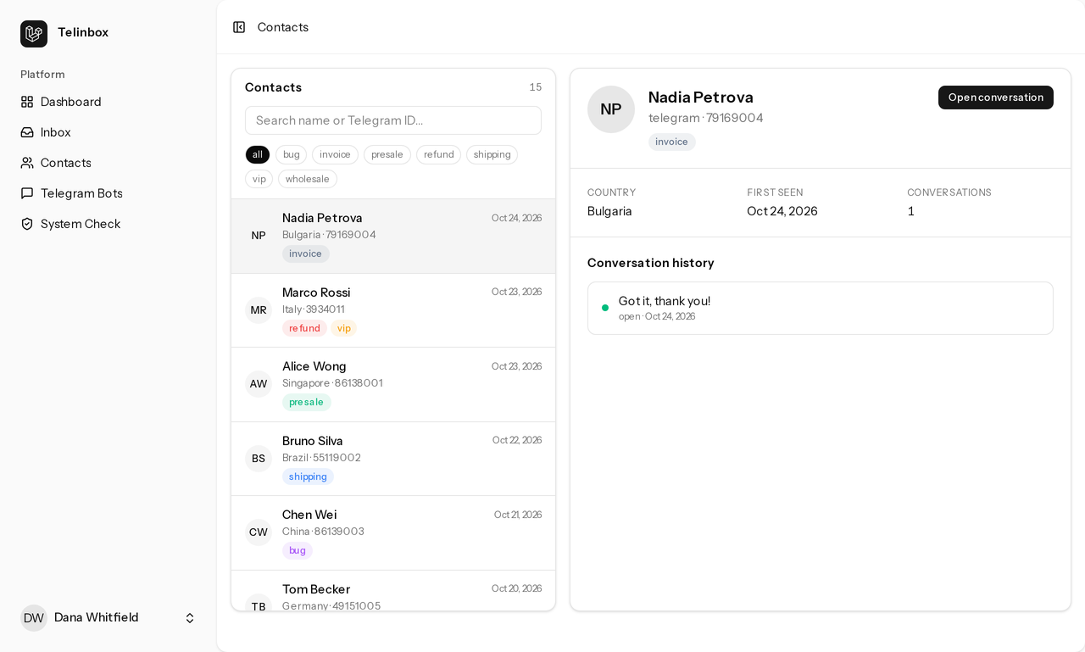Image resolution: width=1085 pixels, height=652 pixels.
Task: Go to the Inbox page
Action: [x=108, y=132]
